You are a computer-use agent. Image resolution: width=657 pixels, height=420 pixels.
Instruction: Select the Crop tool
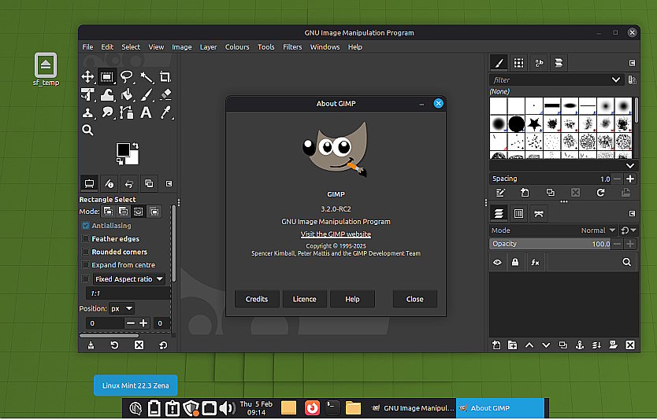[165, 76]
